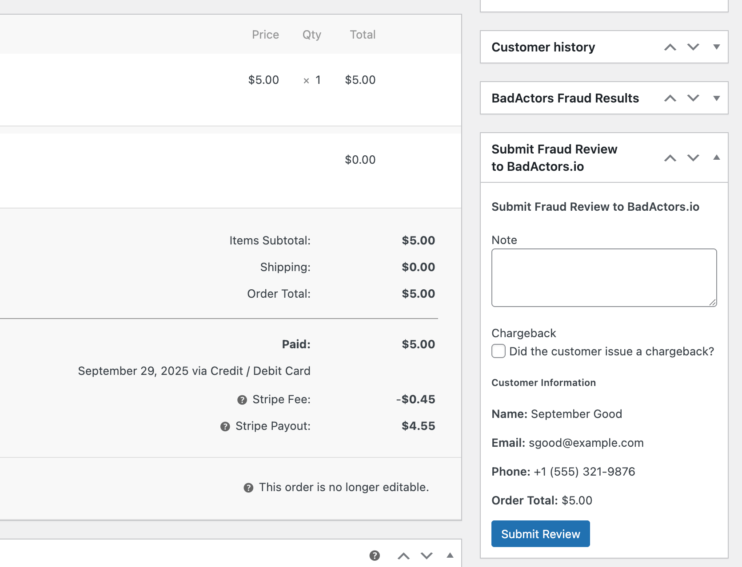Select the BadActors Fraud Results panel header
Screen dimensions: 742x567
tap(565, 98)
